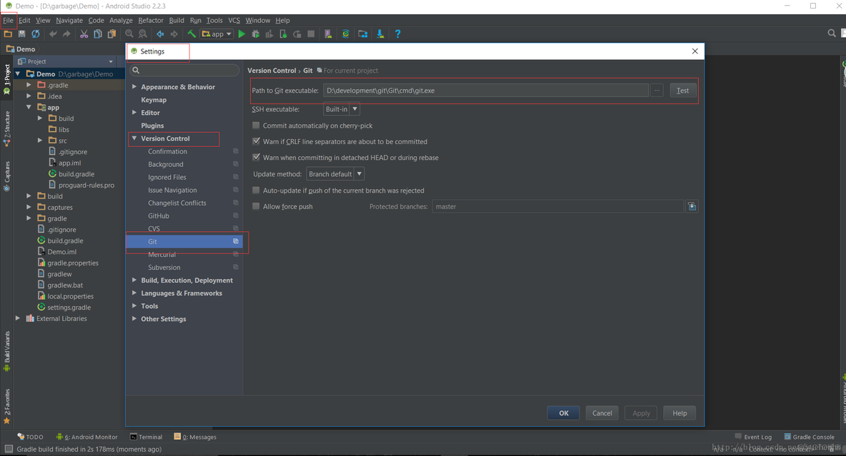This screenshot has width=846, height=456.
Task: Click the Help question mark toolbar icon
Action: click(x=397, y=34)
